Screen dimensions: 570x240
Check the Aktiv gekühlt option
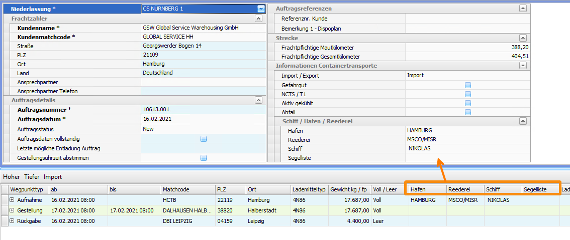coord(467,103)
